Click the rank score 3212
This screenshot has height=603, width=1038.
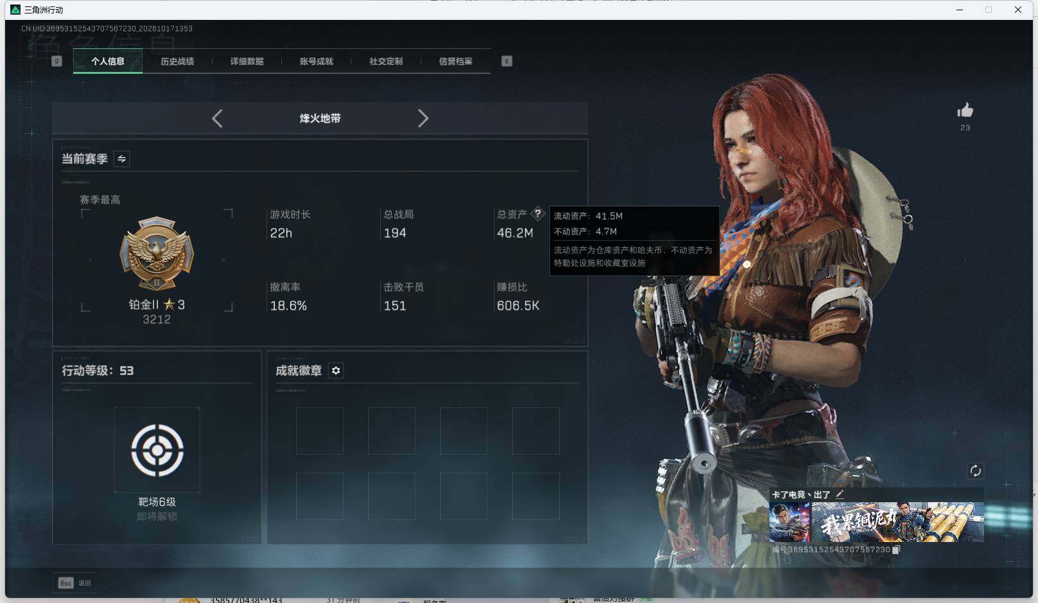157,319
